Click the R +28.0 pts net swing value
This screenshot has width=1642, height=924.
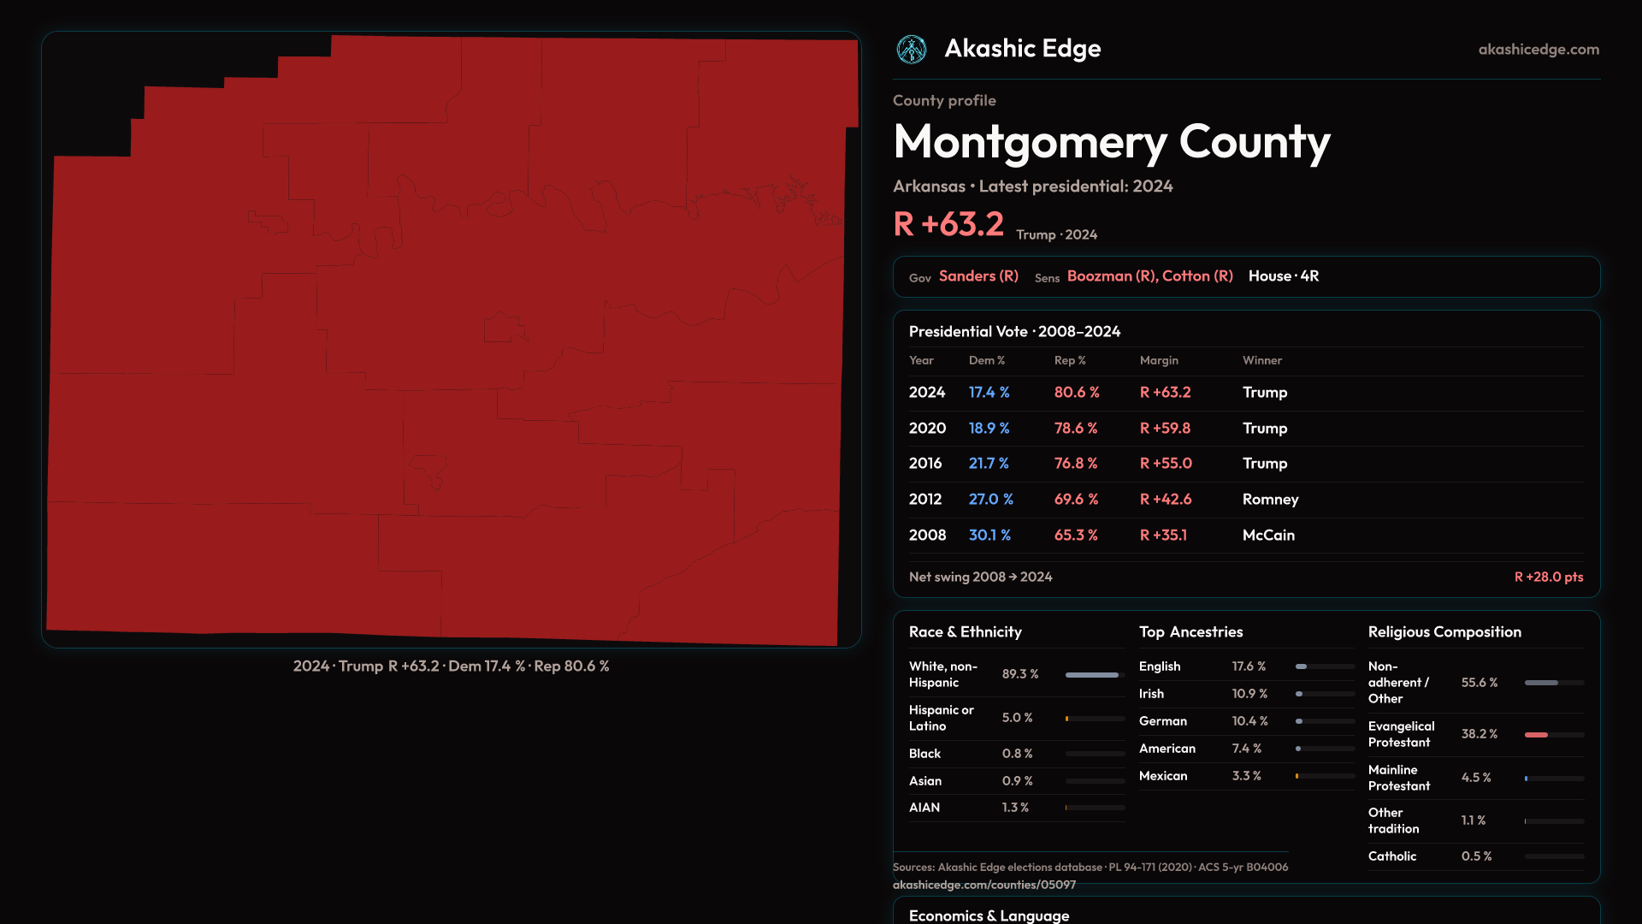tap(1548, 577)
